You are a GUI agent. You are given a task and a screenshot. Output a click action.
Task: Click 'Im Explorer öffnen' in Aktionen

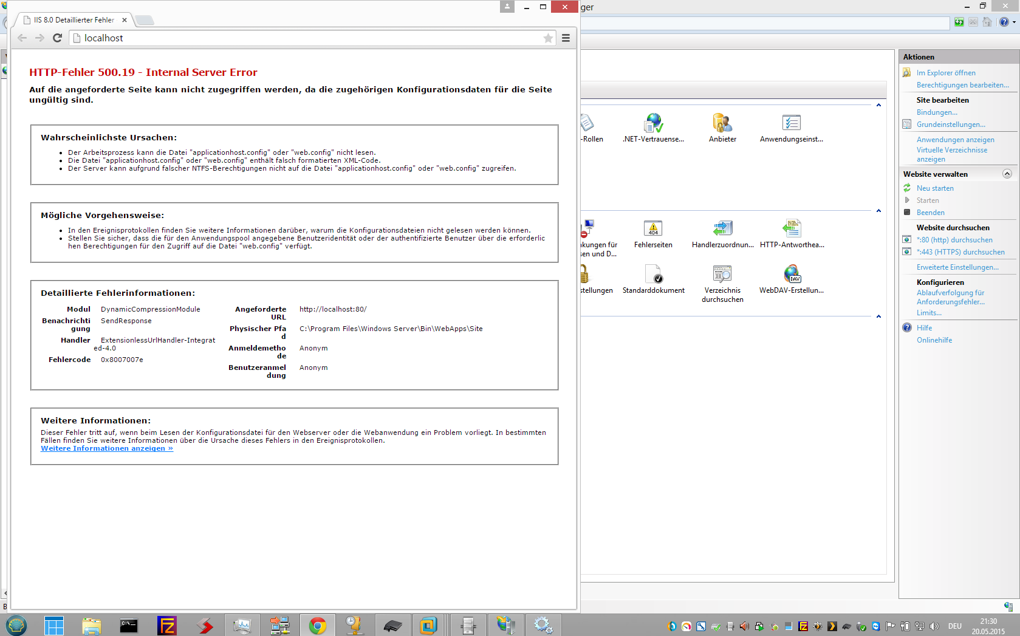click(946, 73)
